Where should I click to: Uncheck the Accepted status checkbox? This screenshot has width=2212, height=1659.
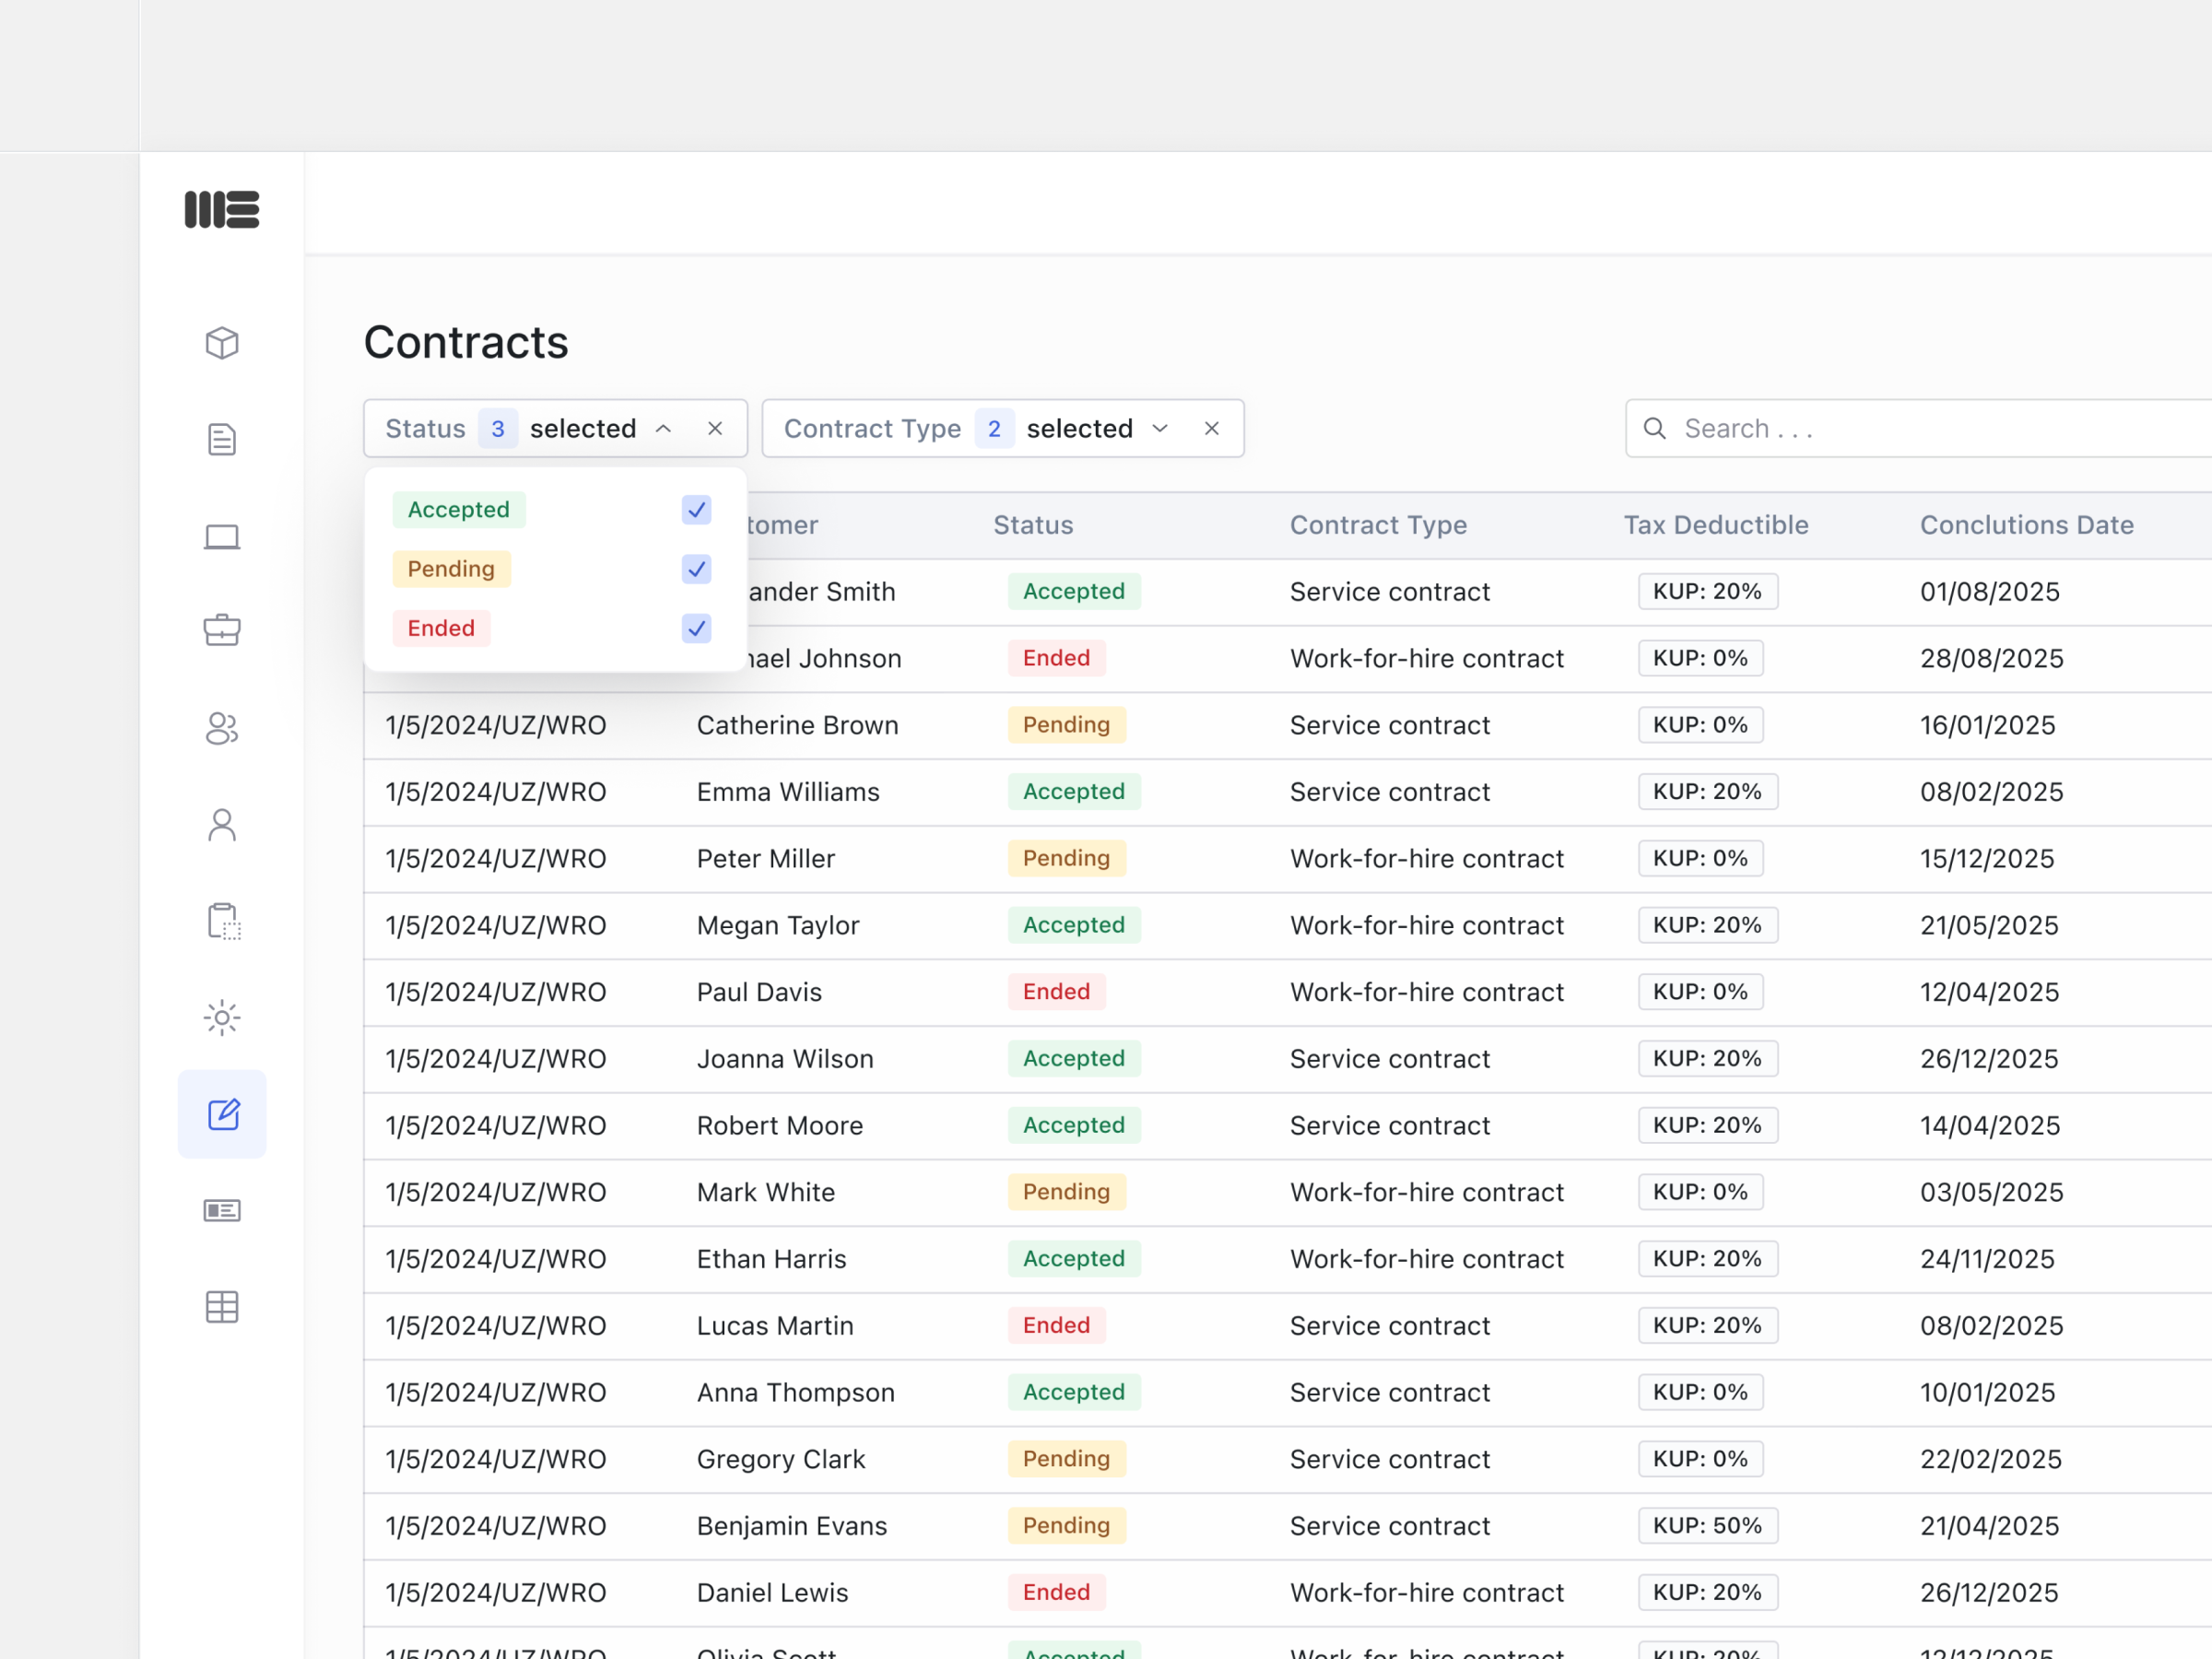(x=696, y=510)
